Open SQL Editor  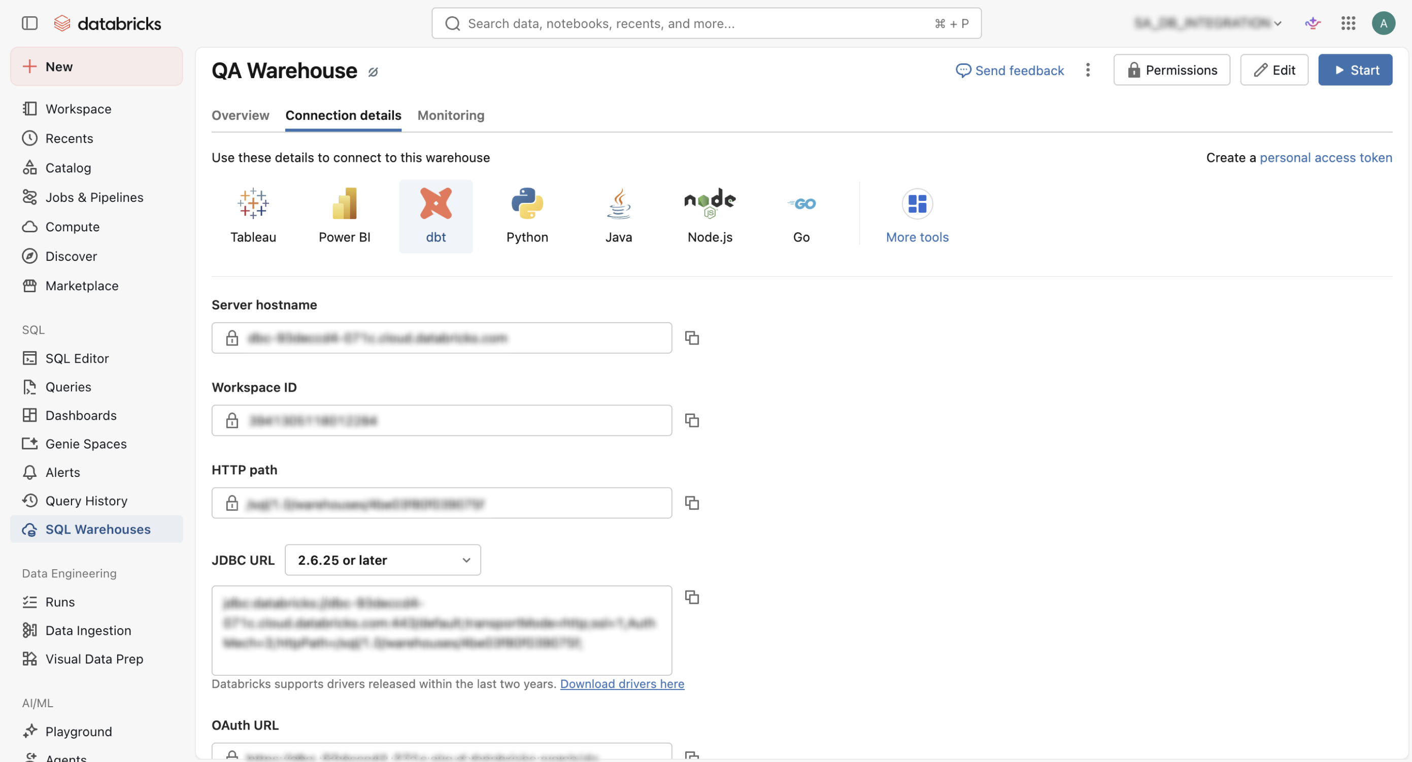coord(96,358)
